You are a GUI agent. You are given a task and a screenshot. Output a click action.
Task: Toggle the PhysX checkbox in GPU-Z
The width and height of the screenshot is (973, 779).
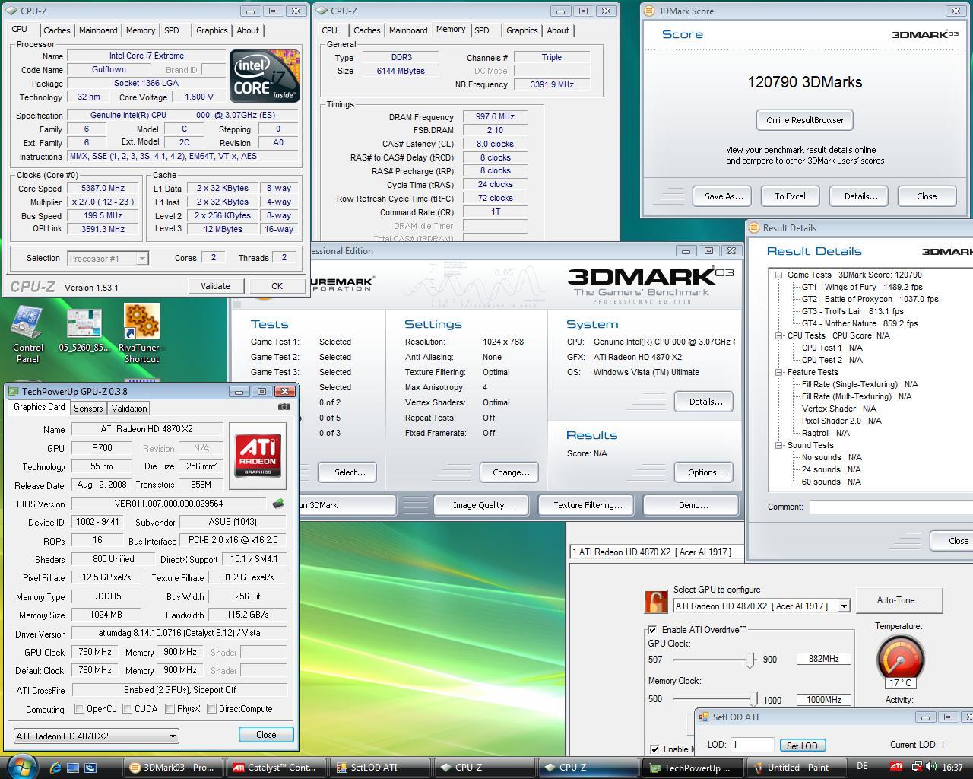coord(169,709)
